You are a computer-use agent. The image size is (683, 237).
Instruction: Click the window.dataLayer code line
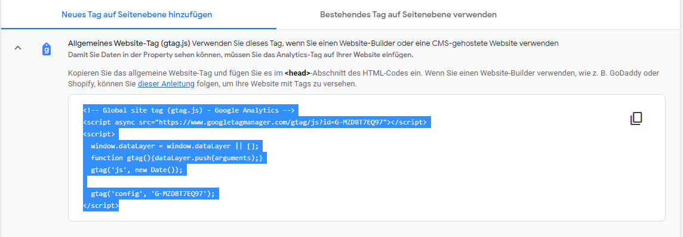point(174,146)
